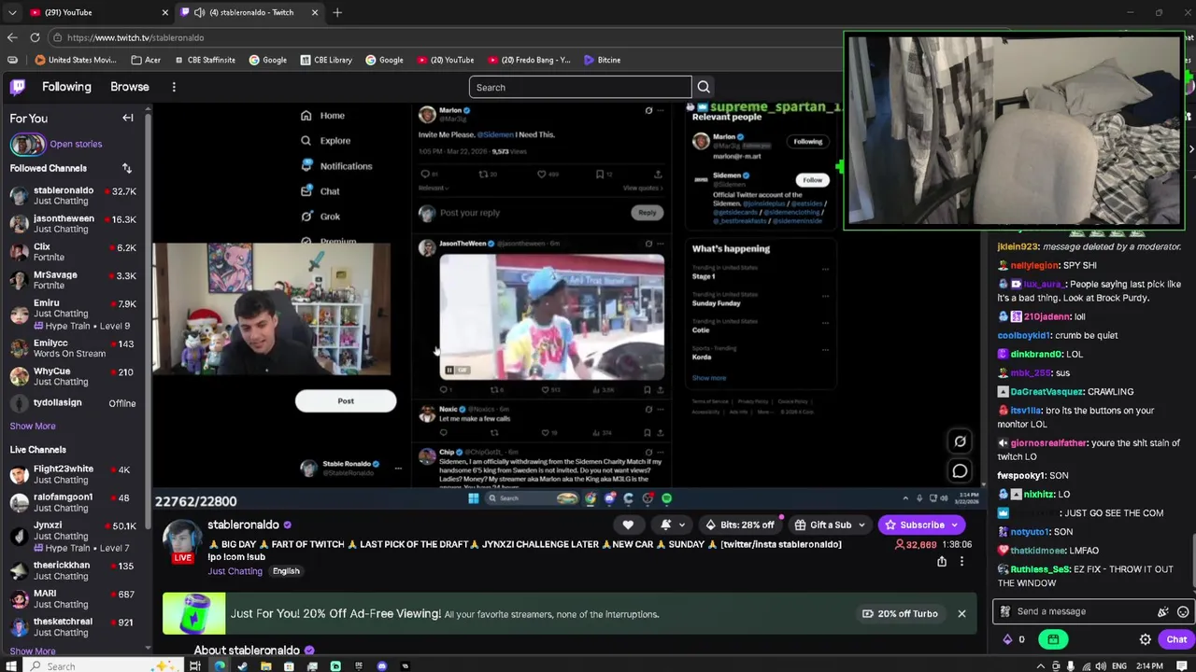This screenshot has height=672, width=1196.
Task: Click the Post button in stream
Action: [x=346, y=401]
